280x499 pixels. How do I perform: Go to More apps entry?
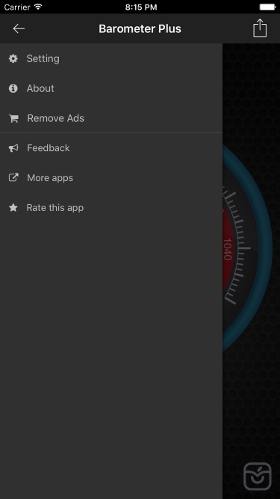(x=111, y=177)
